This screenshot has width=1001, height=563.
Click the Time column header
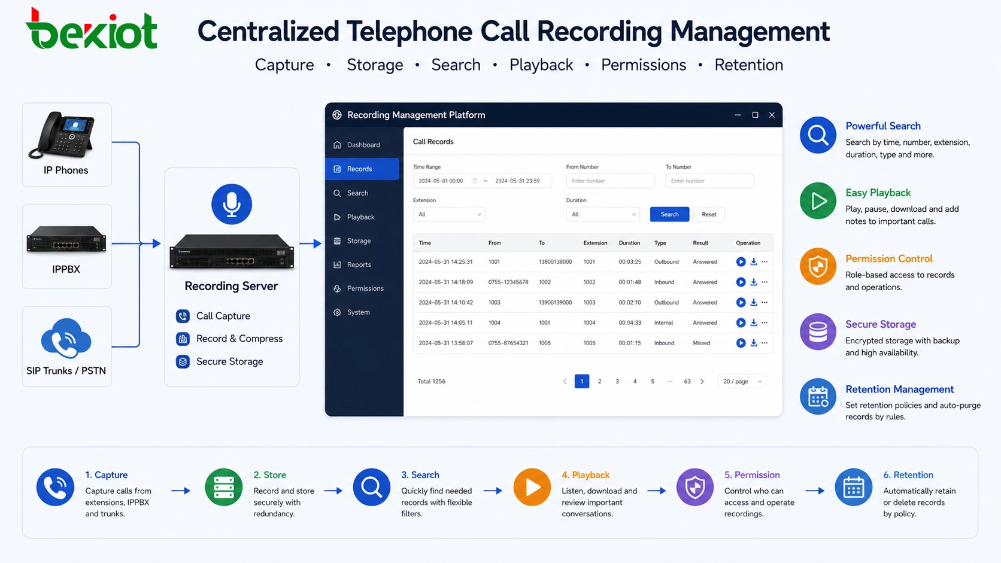click(x=425, y=243)
